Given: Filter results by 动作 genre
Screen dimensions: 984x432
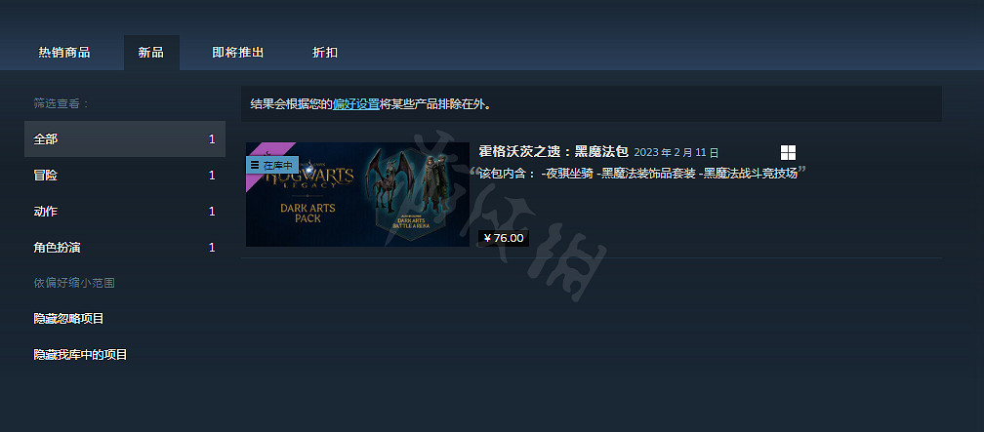Looking at the screenshot, I should pyautogui.click(x=125, y=212).
